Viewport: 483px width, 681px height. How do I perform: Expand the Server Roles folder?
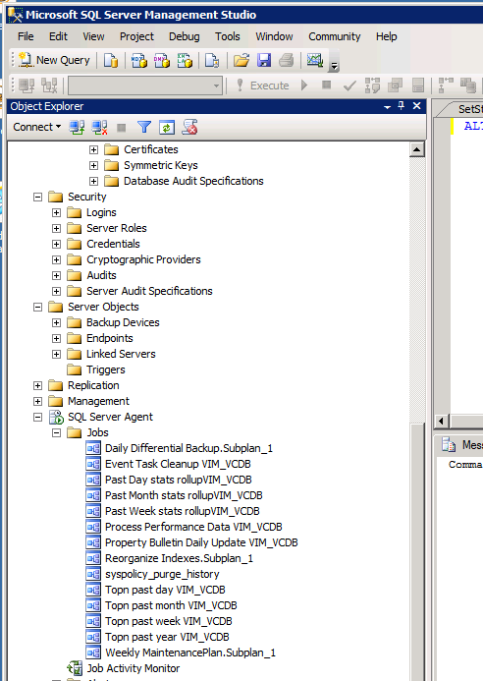[56, 228]
